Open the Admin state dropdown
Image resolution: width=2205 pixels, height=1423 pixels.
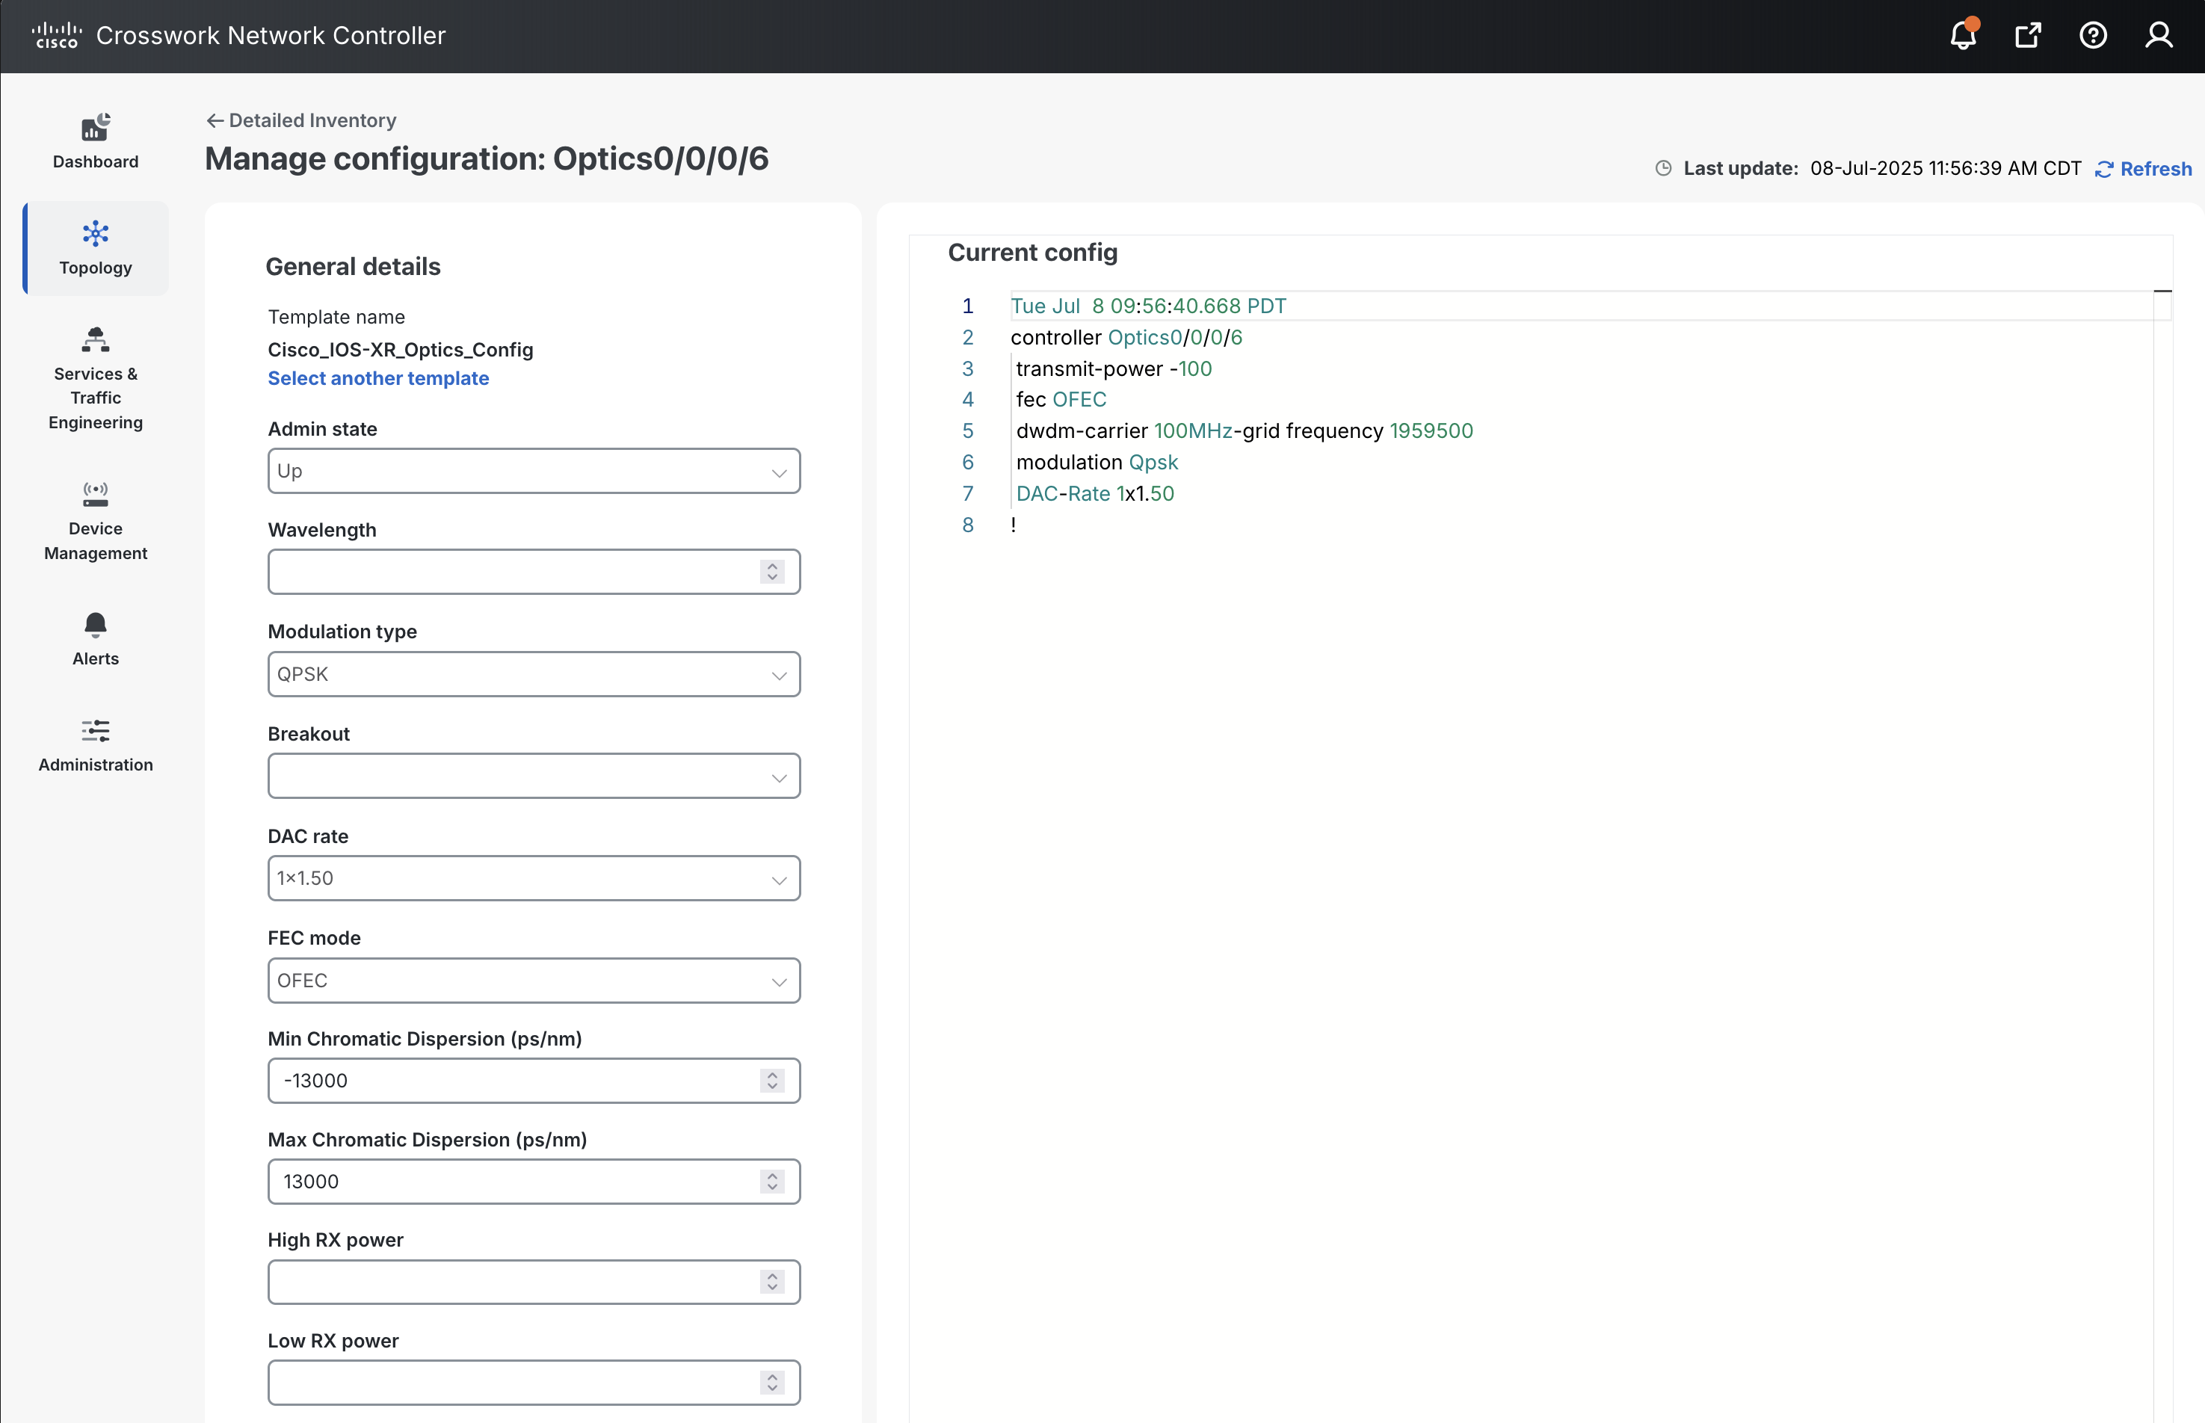534,472
